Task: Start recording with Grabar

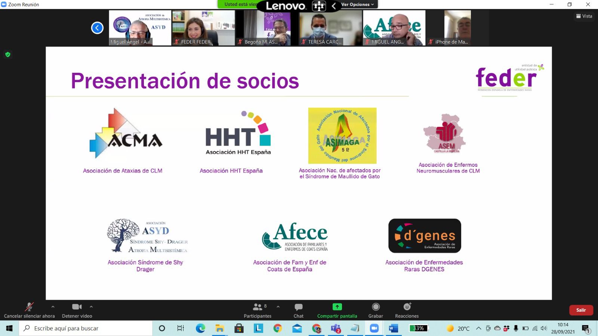Action: coord(376,310)
